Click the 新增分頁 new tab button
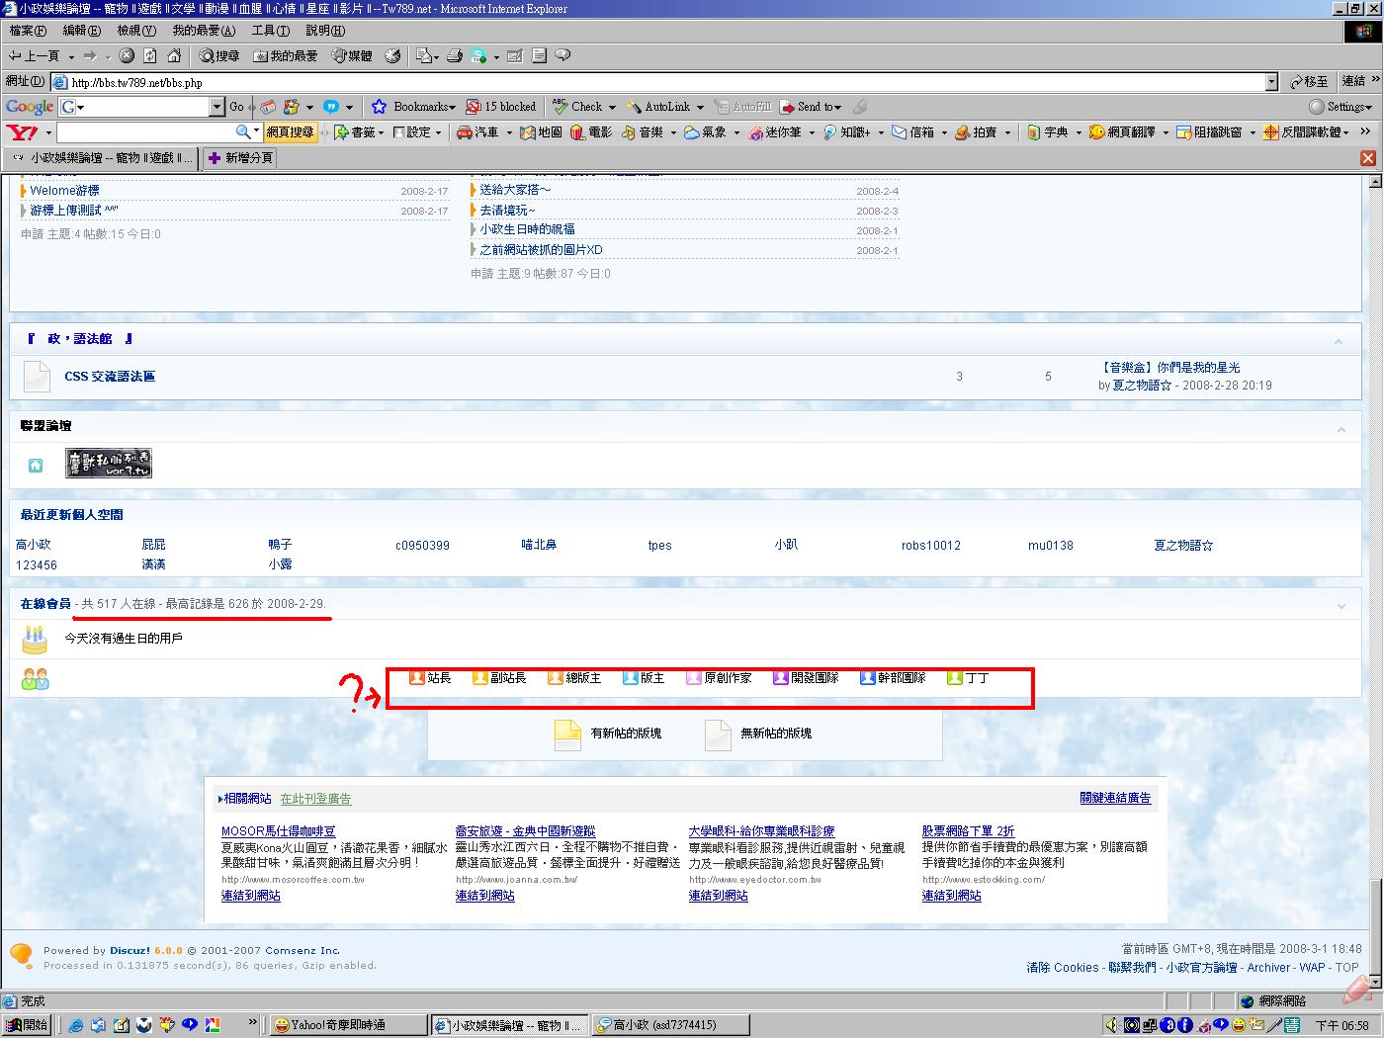Screen dimensions: 1384x1038 point(240,158)
